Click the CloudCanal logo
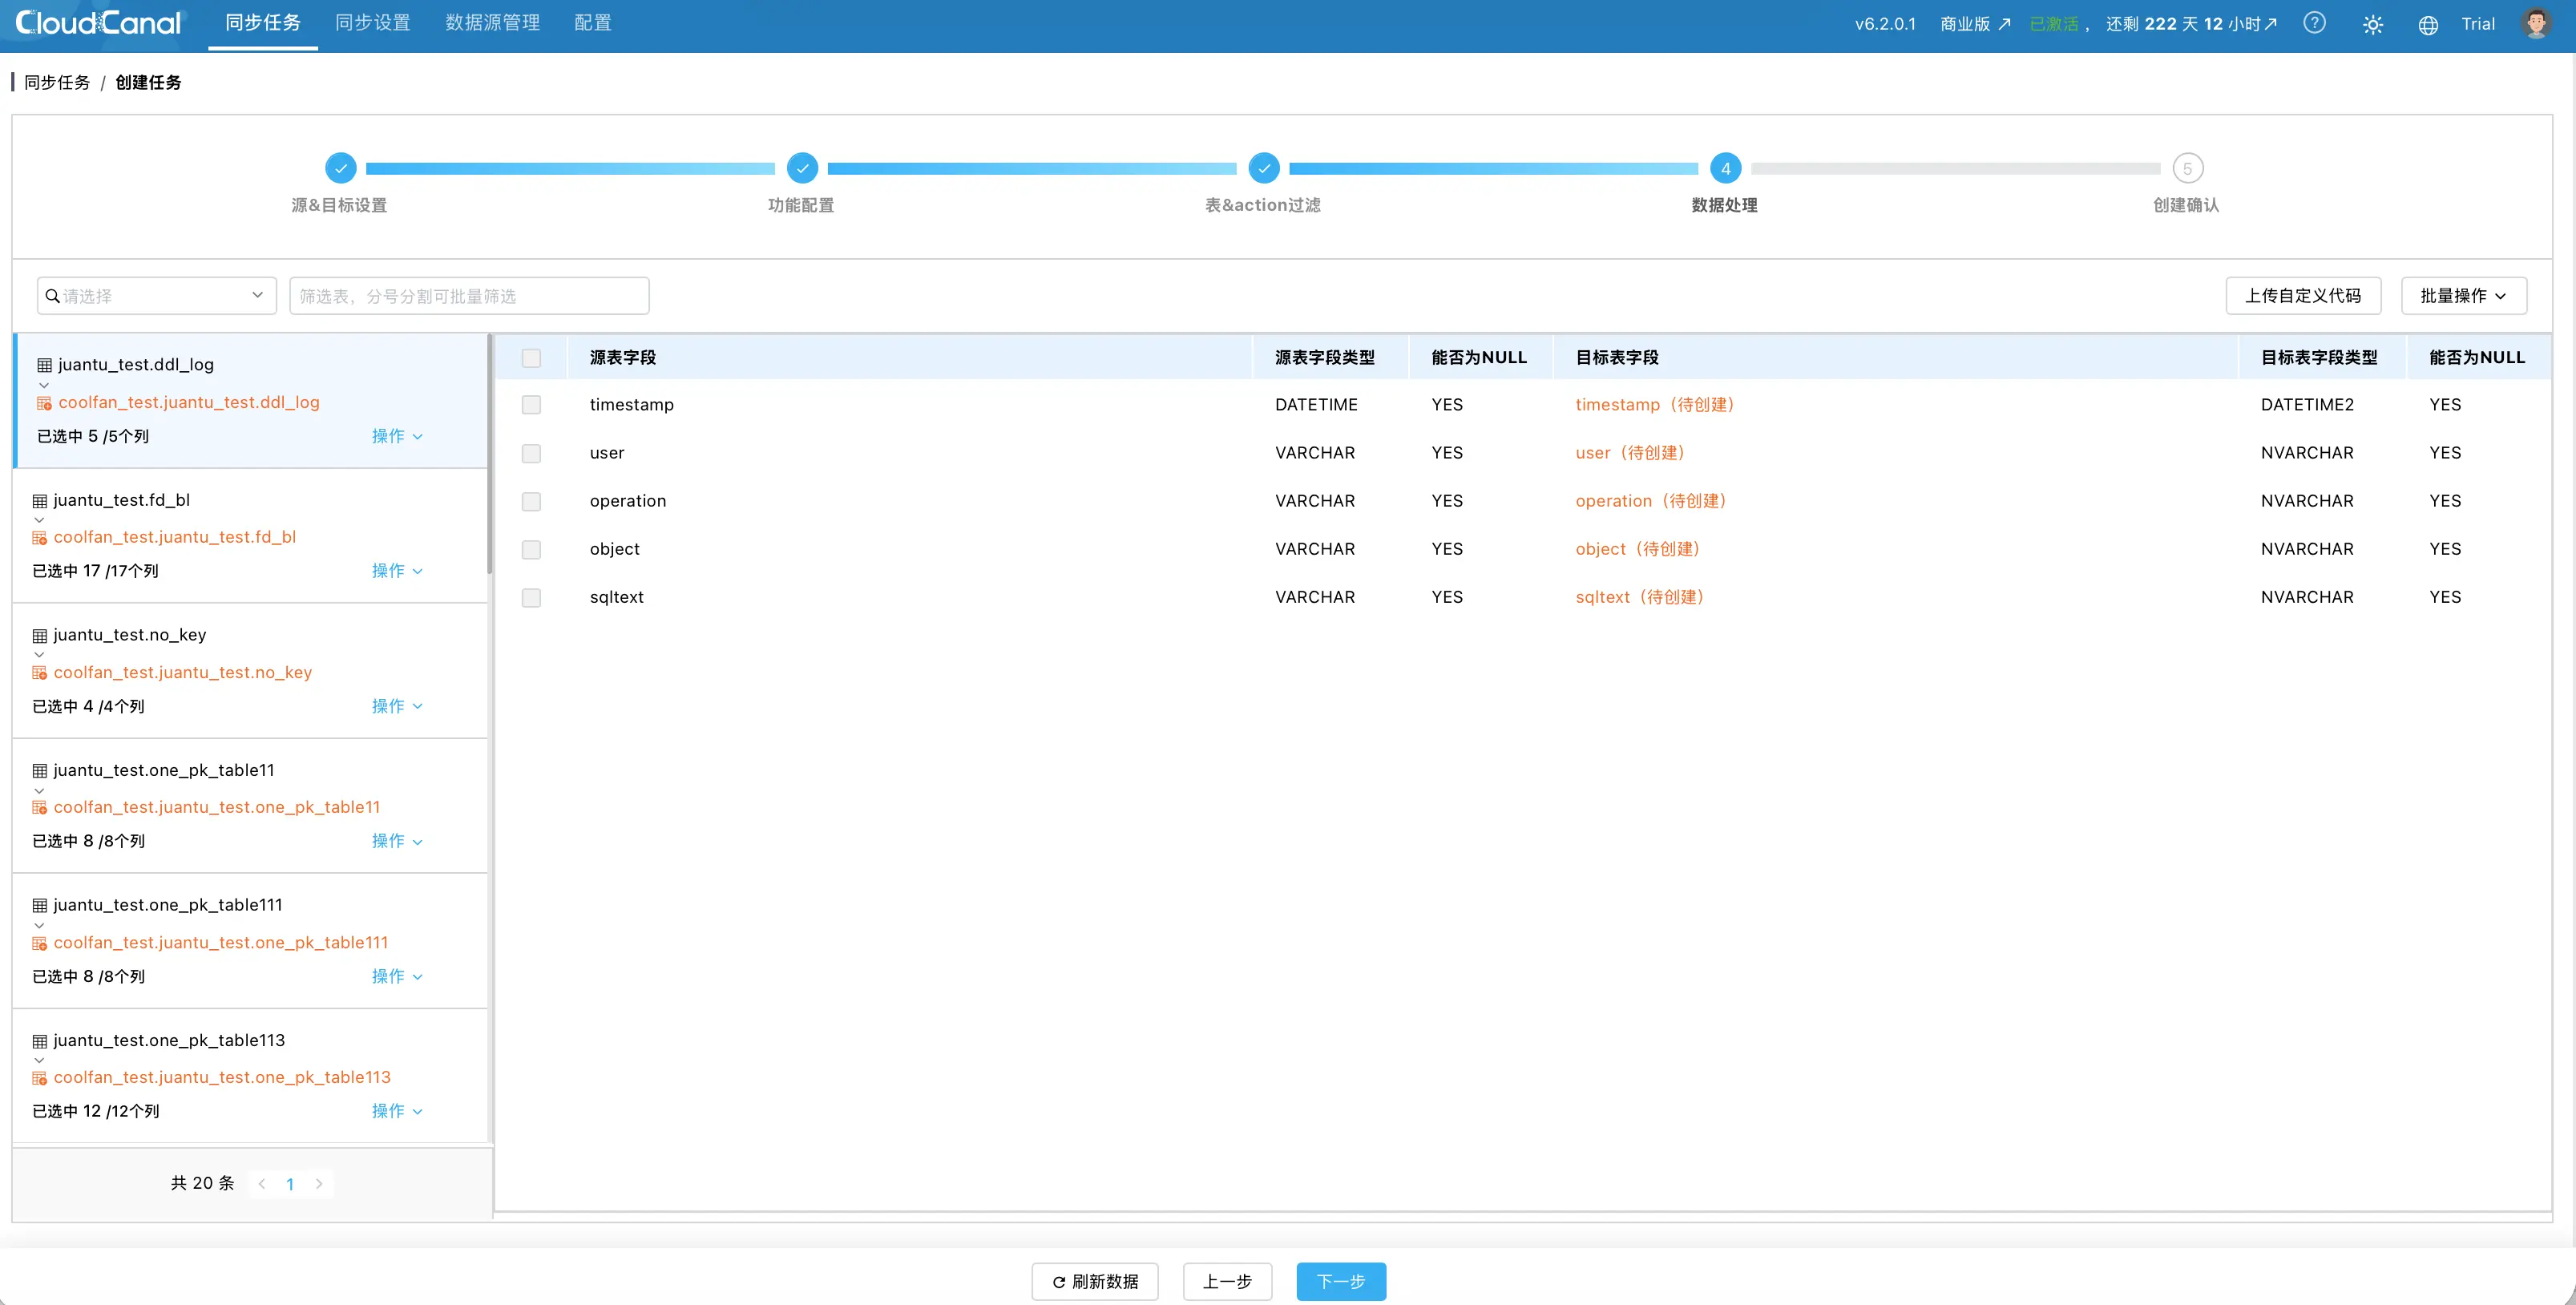This screenshot has width=2576, height=1305. 98,23
